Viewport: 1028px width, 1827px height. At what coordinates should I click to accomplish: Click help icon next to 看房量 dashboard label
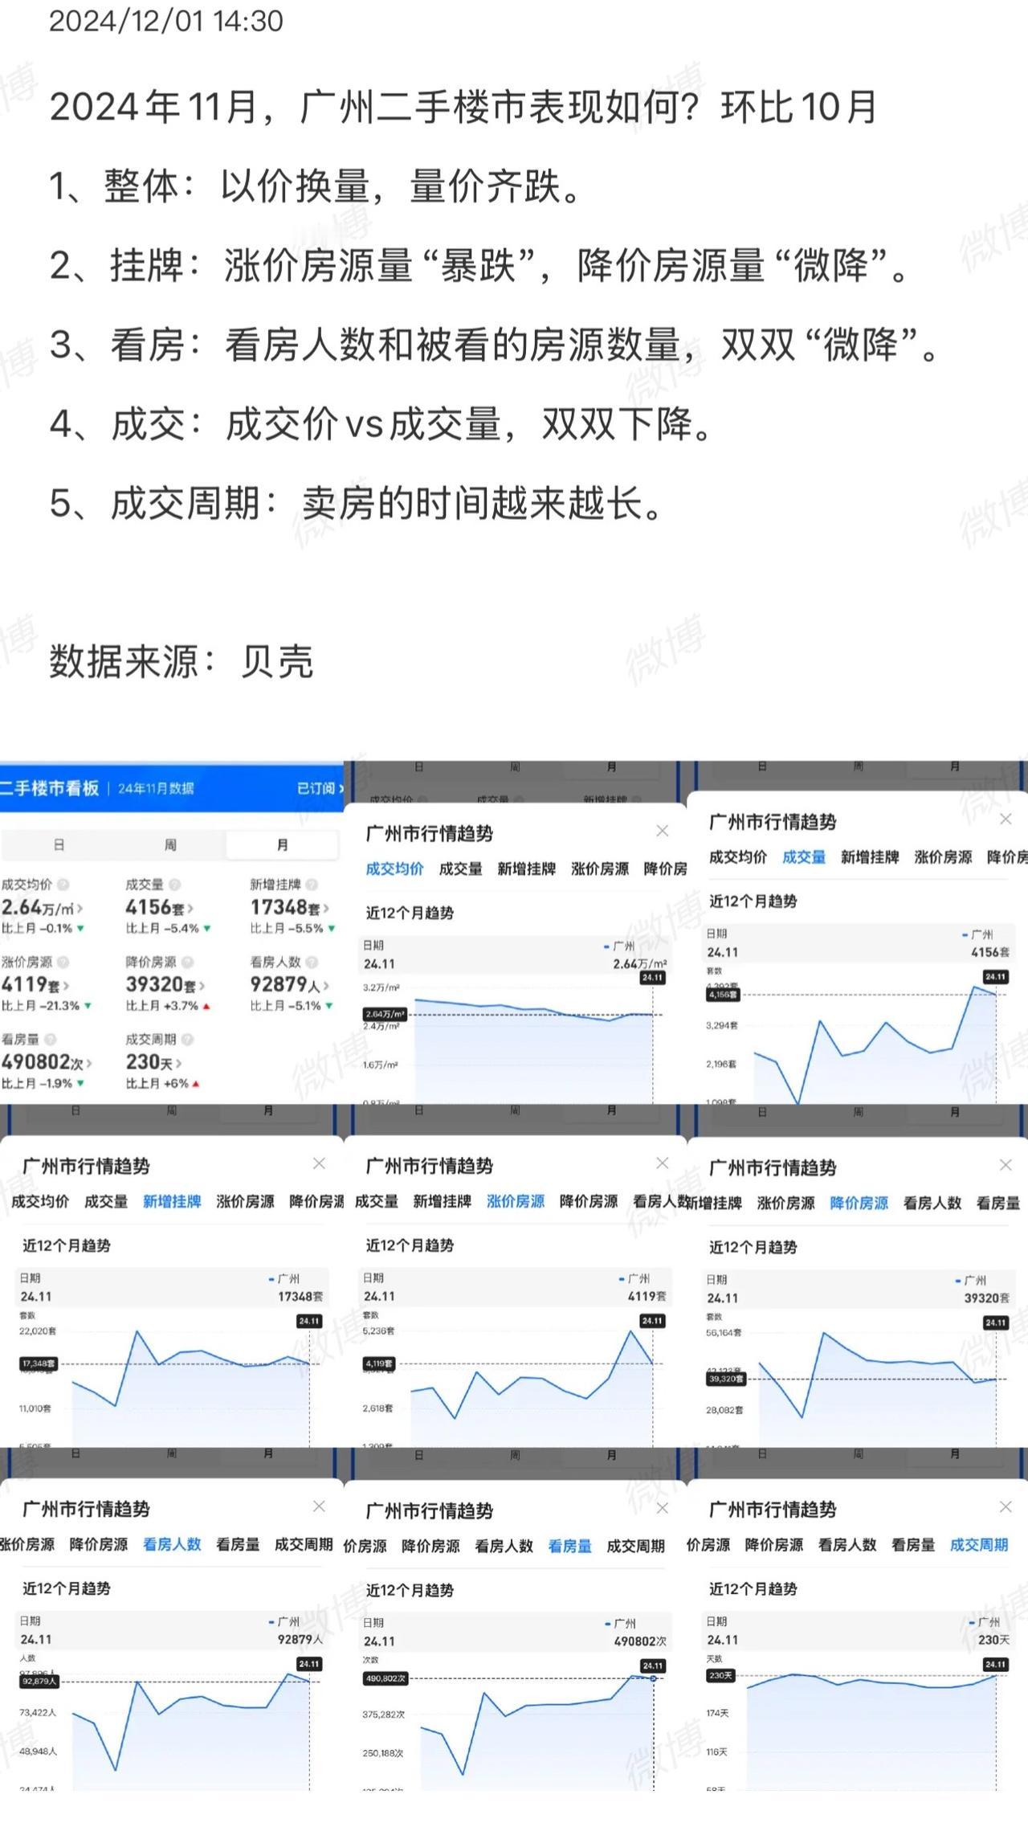[50, 1040]
